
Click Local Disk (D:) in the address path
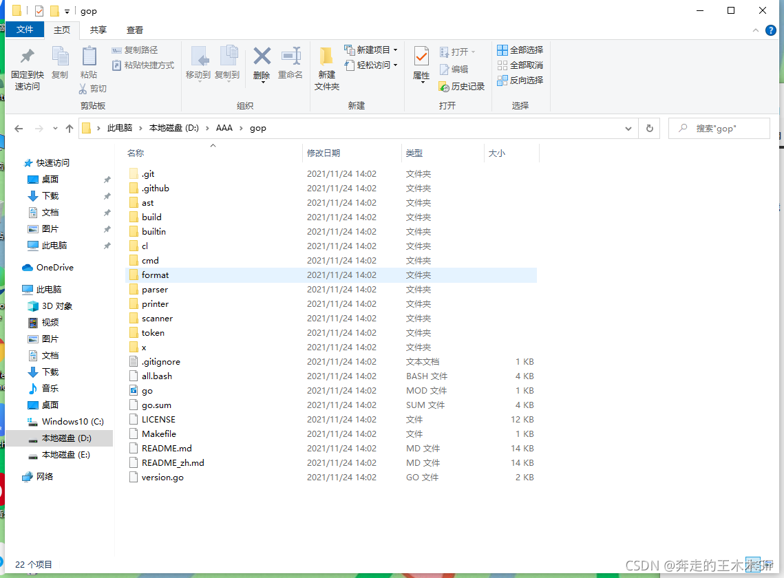[174, 128]
